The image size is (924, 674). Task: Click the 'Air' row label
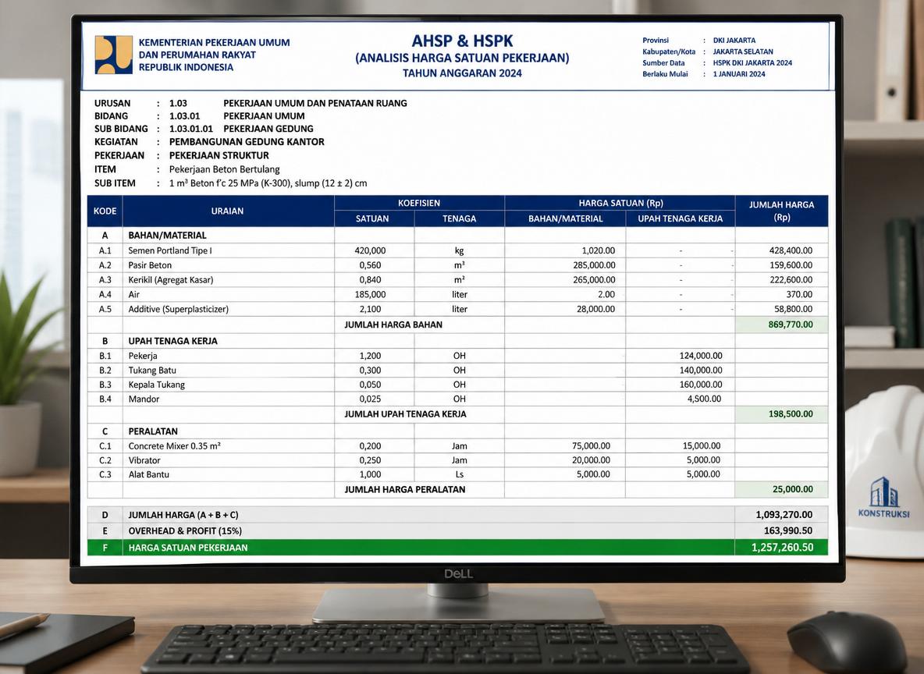click(x=133, y=294)
